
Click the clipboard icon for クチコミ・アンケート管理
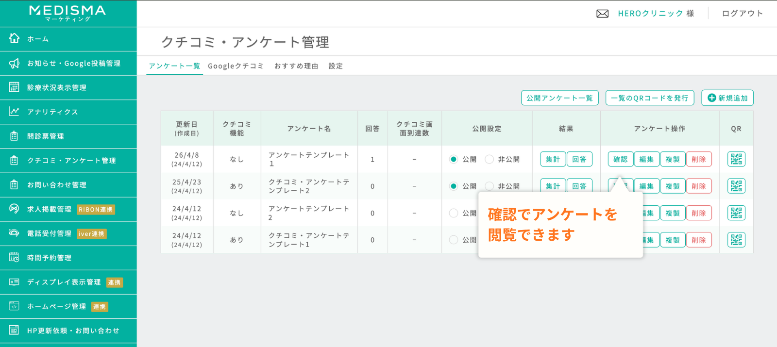14,160
